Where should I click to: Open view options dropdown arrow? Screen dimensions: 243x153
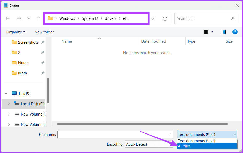click(212, 32)
